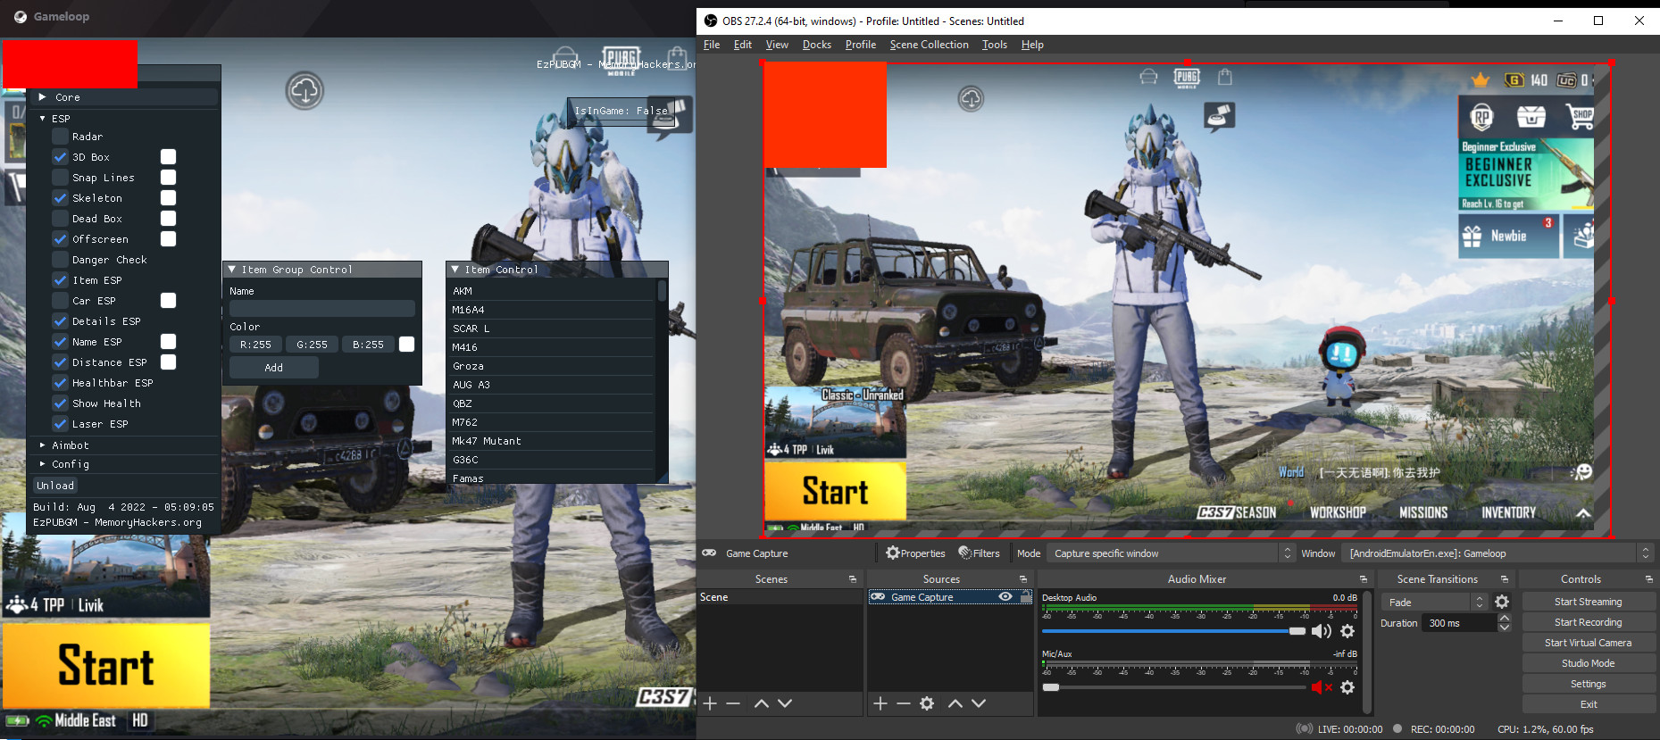The height and width of the screenshot is (740, 1660).
Task: Open the Tools menu in OBS
Action: pos(995,45)
